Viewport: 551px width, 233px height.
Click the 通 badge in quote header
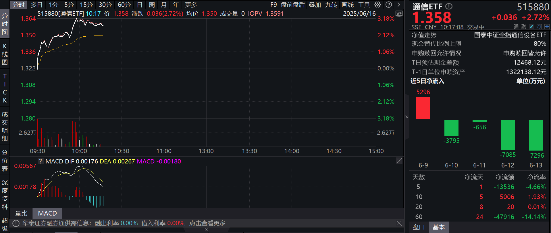click(516, 27)
